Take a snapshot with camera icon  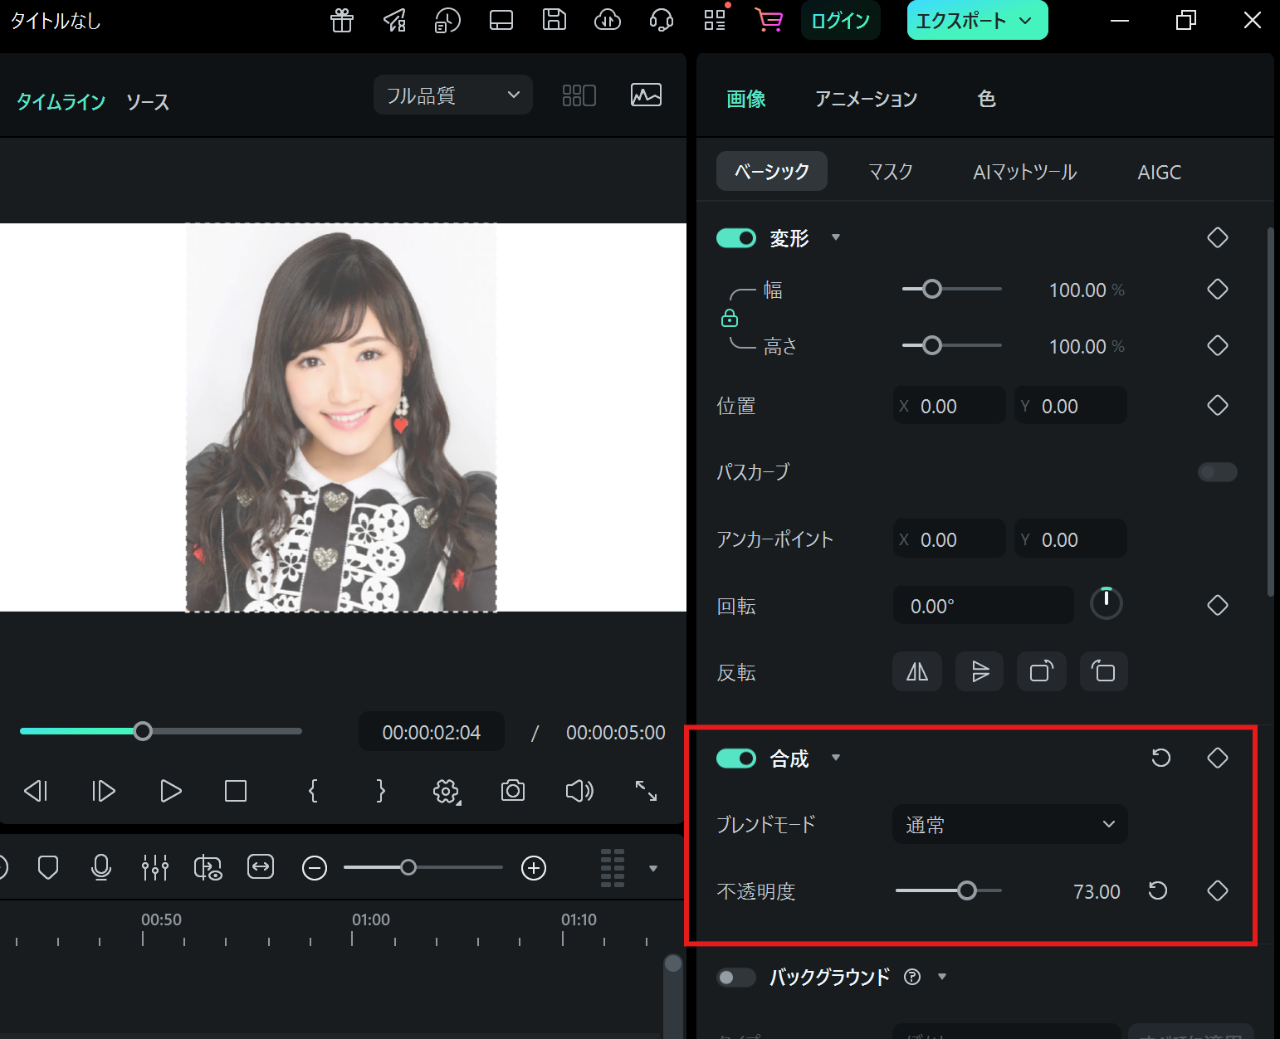(513, 790)
